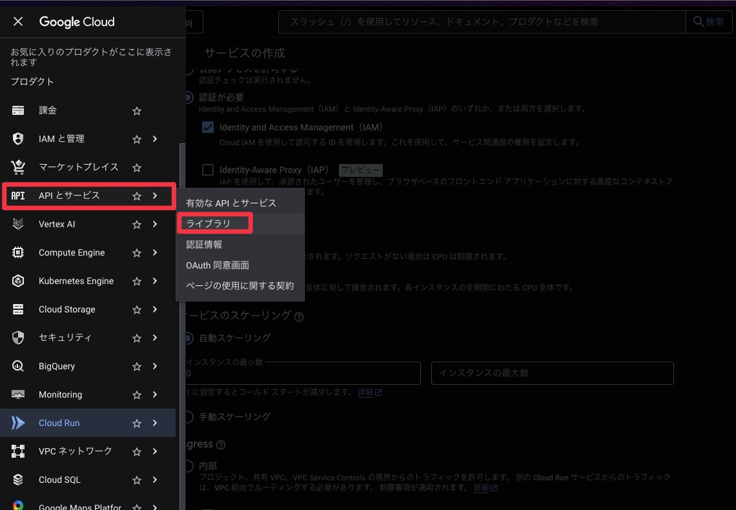Pin Vertex AI with its star
736x510 pixels.
137,225
